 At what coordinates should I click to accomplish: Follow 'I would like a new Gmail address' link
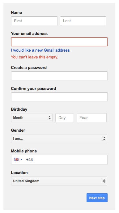coord(40,50)
